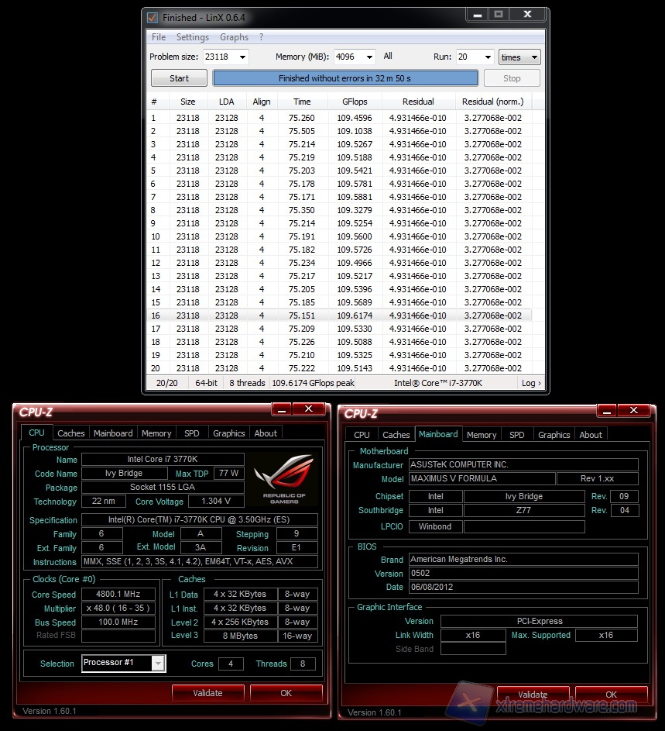This screenshot has height=731, width=665.
Task: Open the Problem size dropdown
Action: pos(242,57)
